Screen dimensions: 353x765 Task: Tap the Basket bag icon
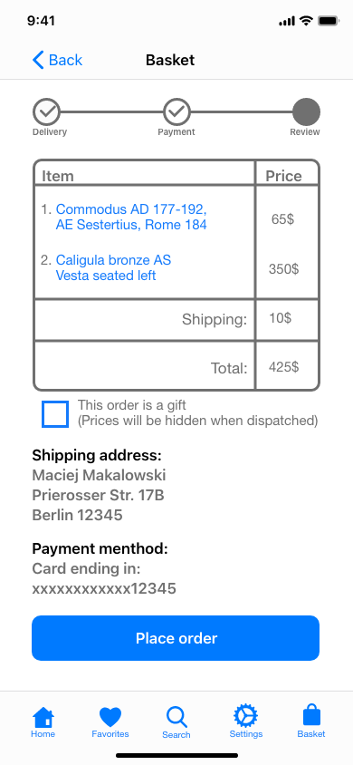pos(311,717)
